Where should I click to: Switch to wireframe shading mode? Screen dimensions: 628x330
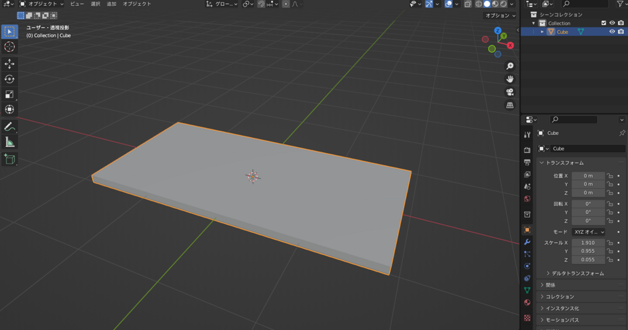(479, 4)
